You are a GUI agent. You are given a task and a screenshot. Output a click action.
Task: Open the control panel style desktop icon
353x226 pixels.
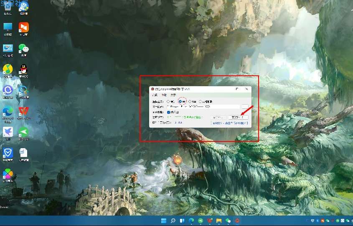coord(8,50)
